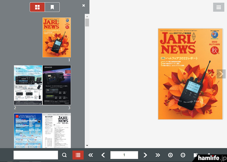Screen dimensions: 227x162
Task: Switch to the bookmarks tab
Action: (52, 7)
